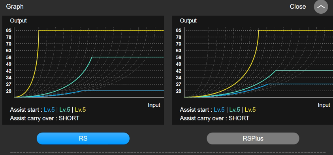Click the Output axis label on left graph
This screenshot has width=333, height=155.
(18, 21)
